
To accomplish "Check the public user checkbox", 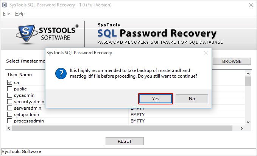I will pyautogui.click(x=10, y=89).
